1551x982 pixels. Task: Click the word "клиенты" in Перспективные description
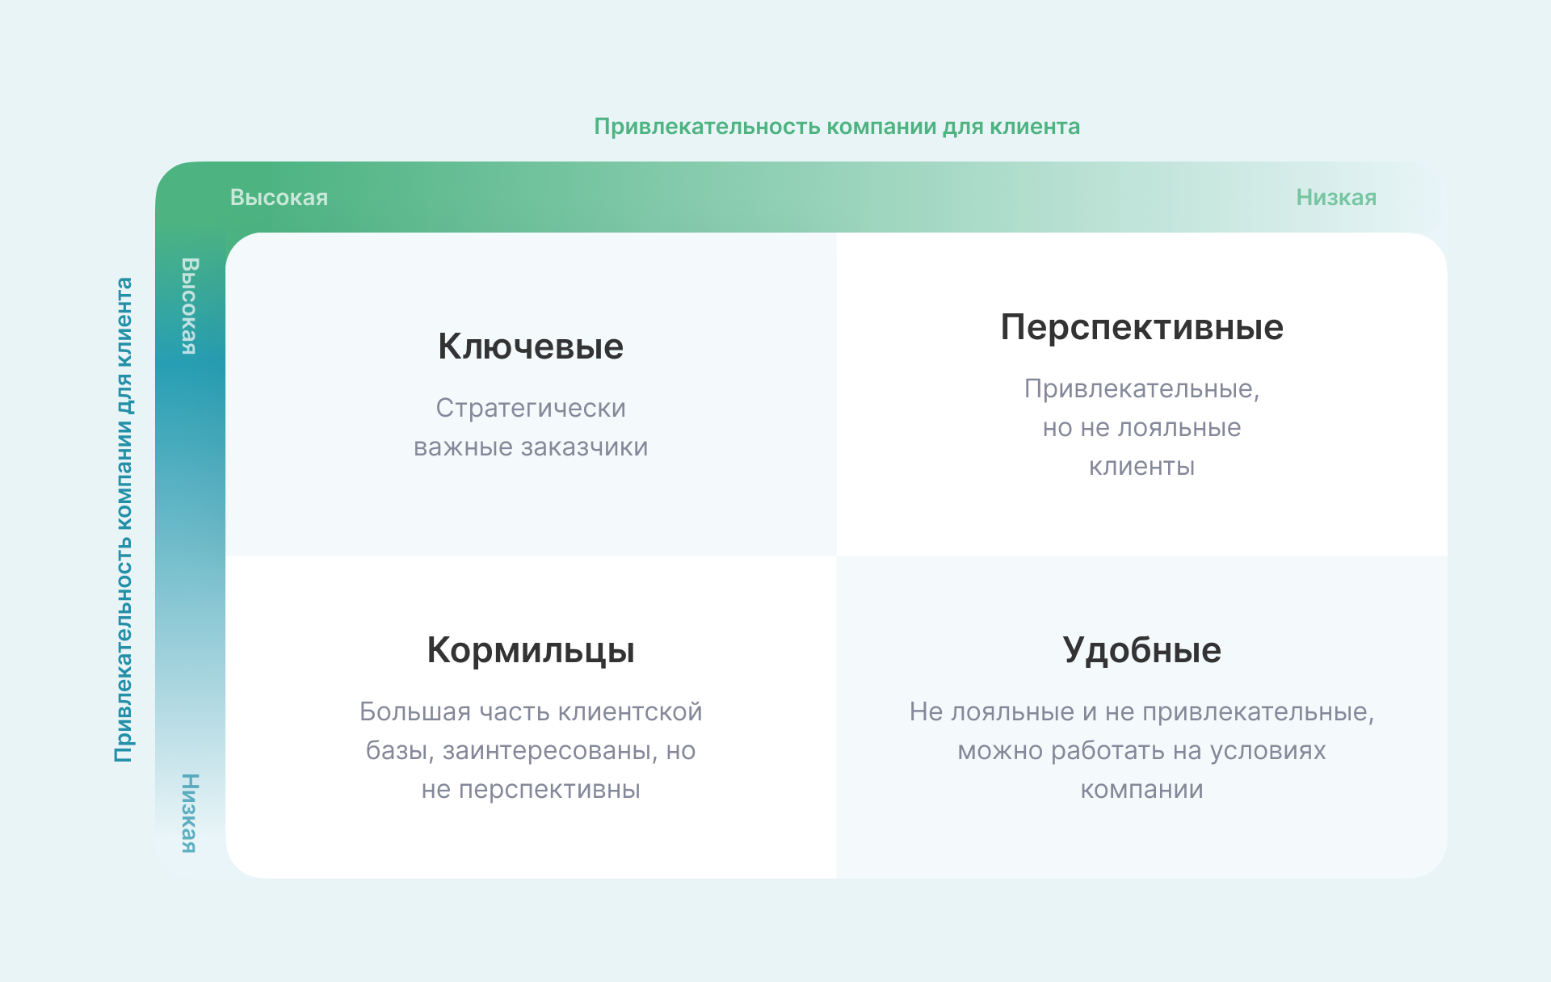click(1141, 466)
